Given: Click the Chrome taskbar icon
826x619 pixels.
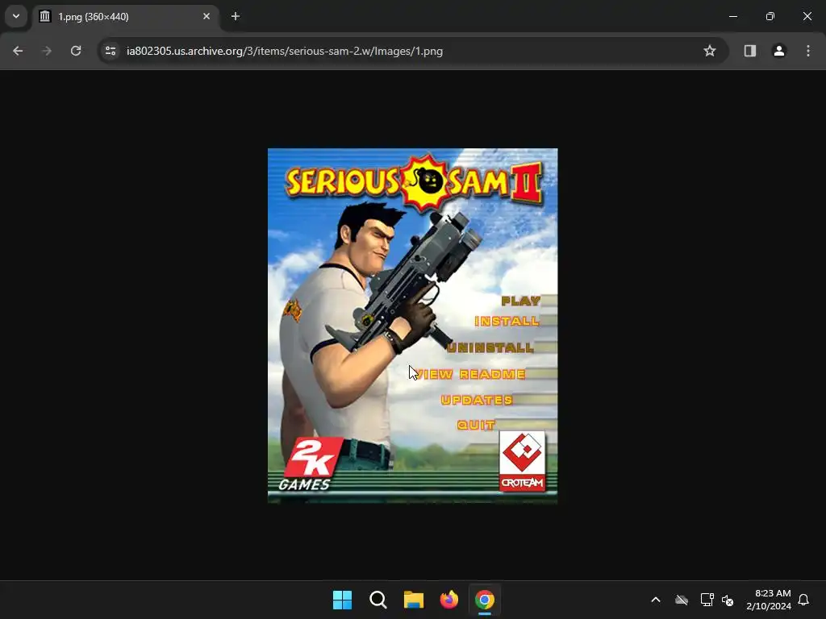Looking at the screenshot, I should pyautogui.click(x=485, y=600).
